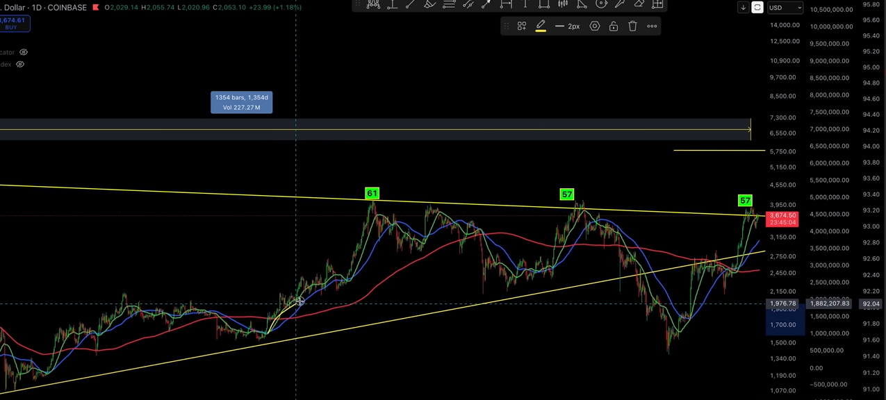Change line color with the yellow pencil icon
The width and height of the screenshot is (886, 400).
(541, 26)
